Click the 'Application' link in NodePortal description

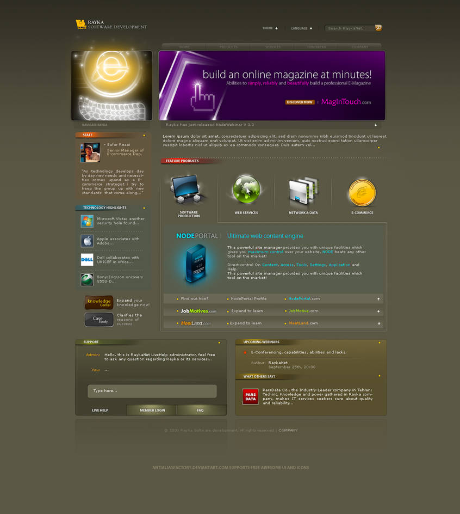pyautogui.click(x=339, y=265)
